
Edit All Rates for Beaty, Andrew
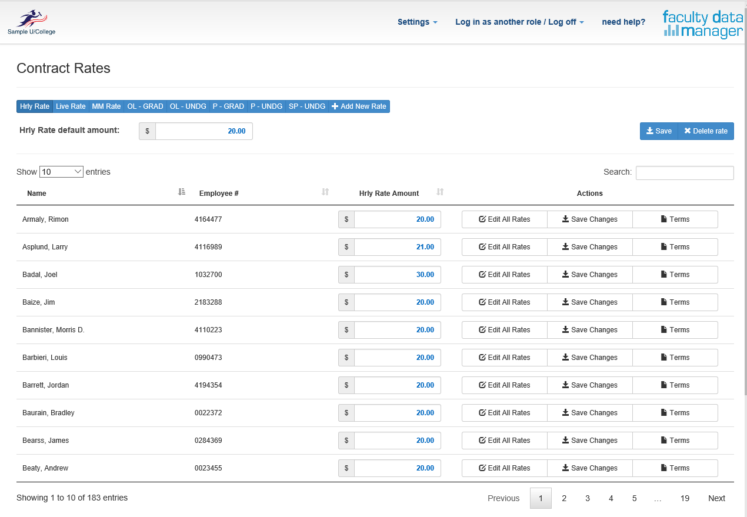click(x=505, y=468)
